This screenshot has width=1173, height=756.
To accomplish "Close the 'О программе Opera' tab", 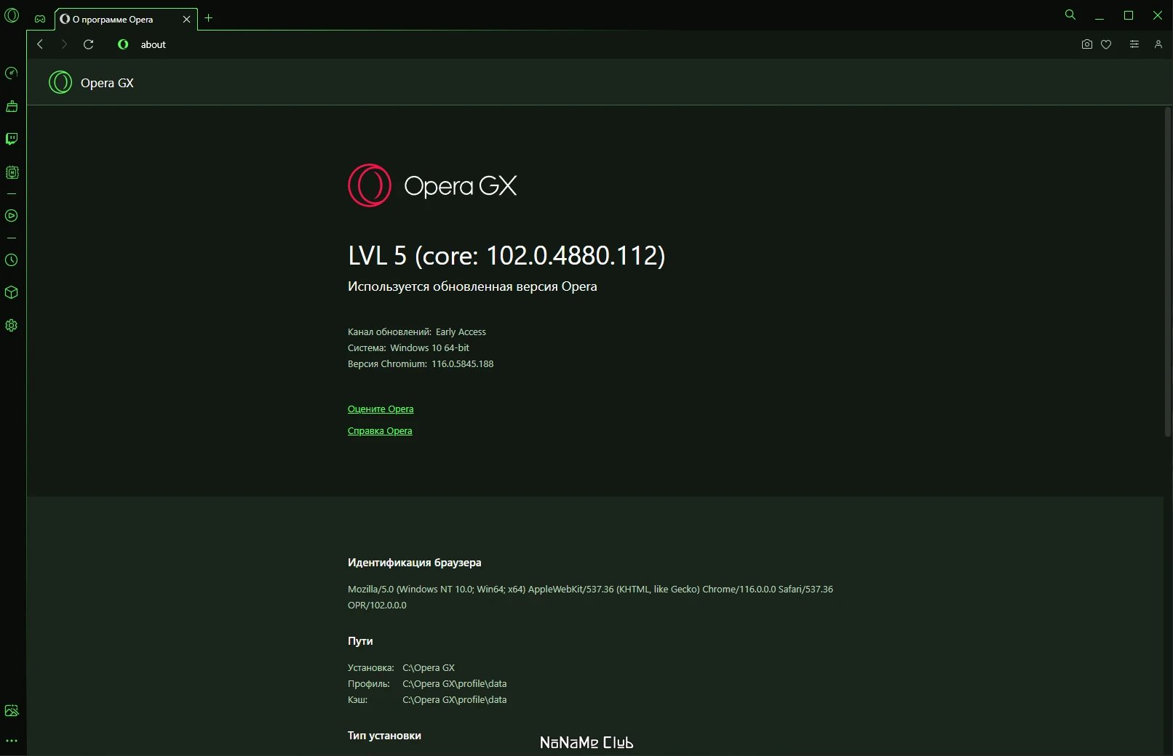I will tap(186, 20).
